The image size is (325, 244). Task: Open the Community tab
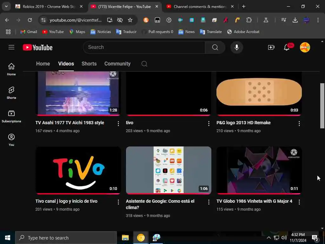117,64
